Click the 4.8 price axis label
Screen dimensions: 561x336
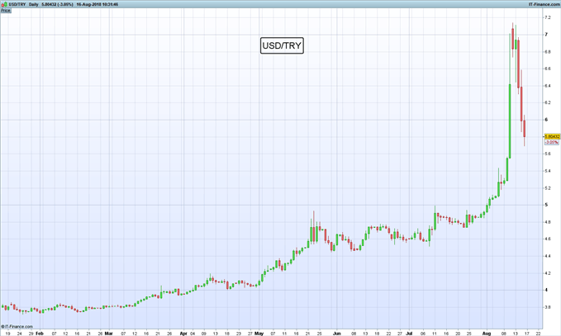548,222
